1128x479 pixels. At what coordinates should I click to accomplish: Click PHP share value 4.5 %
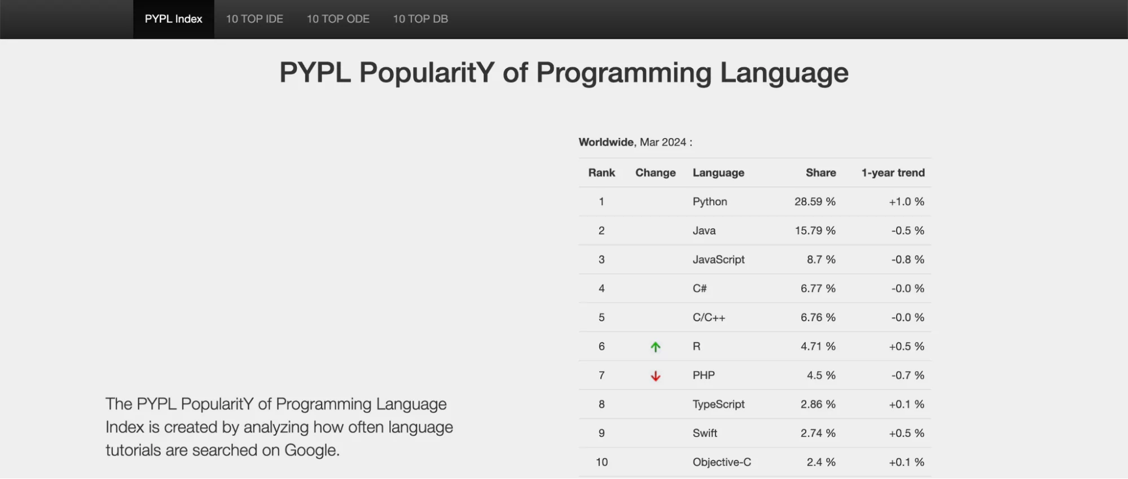tap(821, 375)
